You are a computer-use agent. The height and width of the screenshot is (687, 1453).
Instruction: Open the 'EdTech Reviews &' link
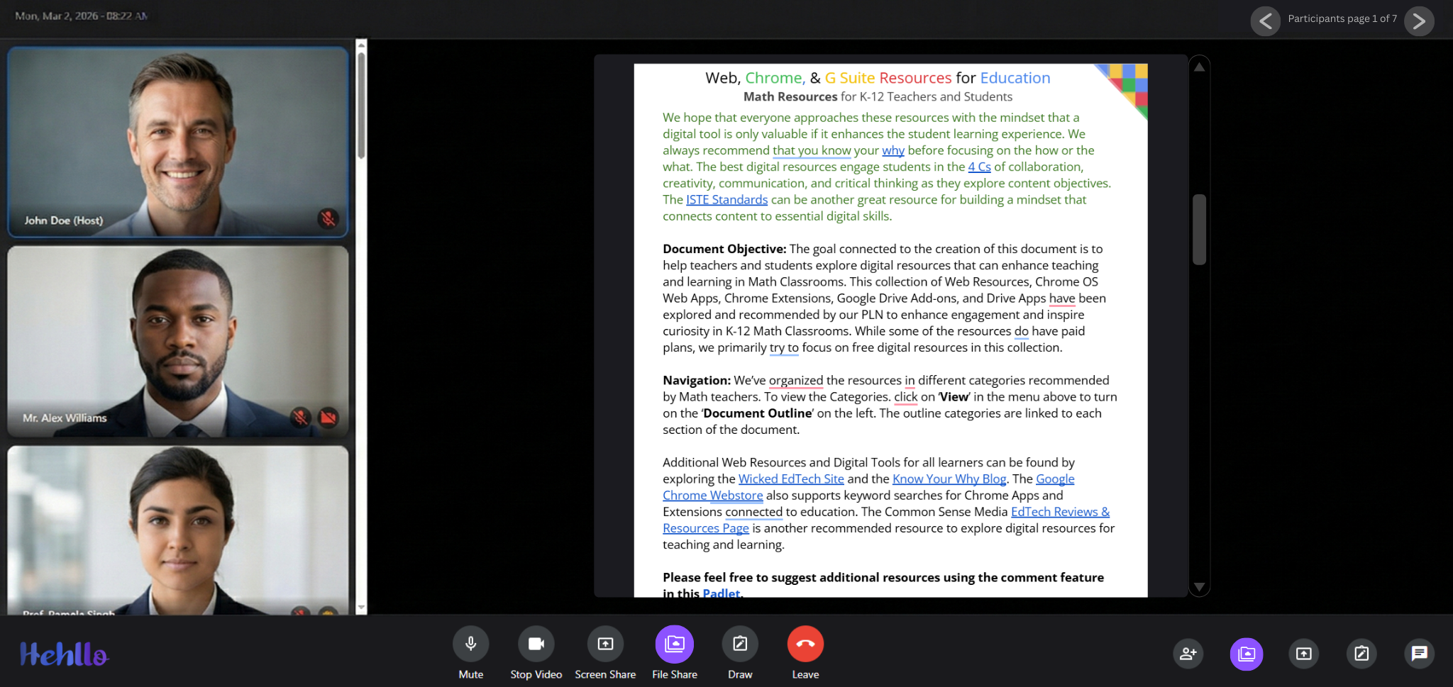1060,512
